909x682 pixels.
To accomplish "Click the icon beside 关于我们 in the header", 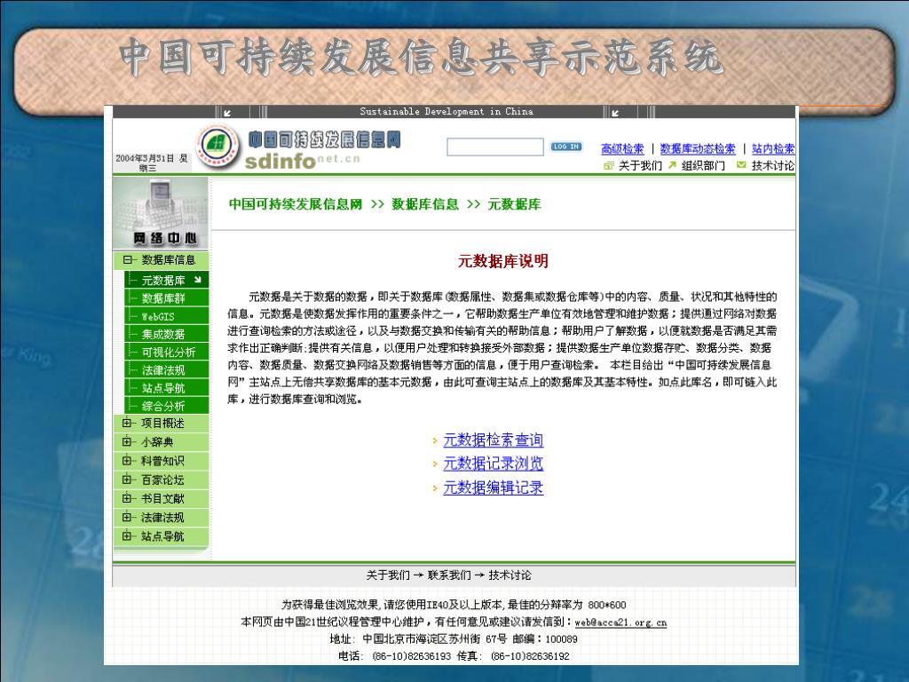I will [x=609, y=166].
